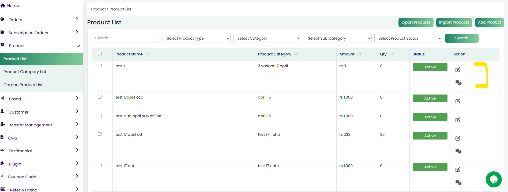Open the Select Category dropdown

(x=267, y=38)
